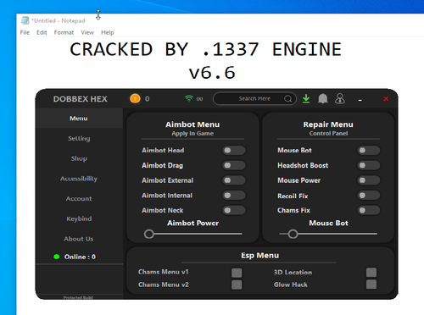
Task: Select Menu tab in sidebar
Action: coord(79,119)
